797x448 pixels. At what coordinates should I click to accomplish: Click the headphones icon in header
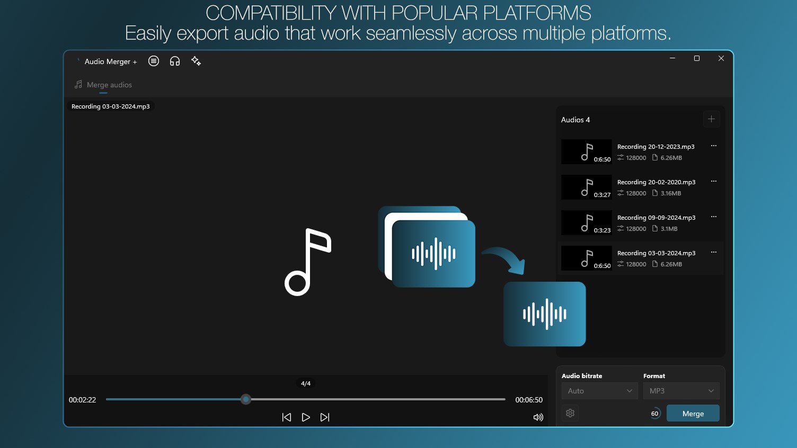point(175,61)
